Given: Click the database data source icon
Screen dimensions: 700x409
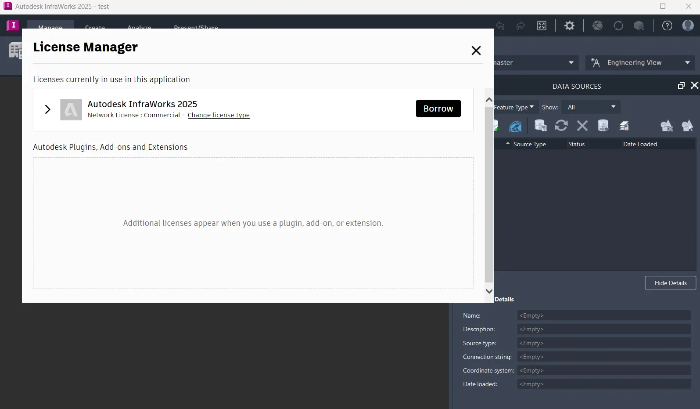Looking at the screenshot, I should tap(603, 126).
